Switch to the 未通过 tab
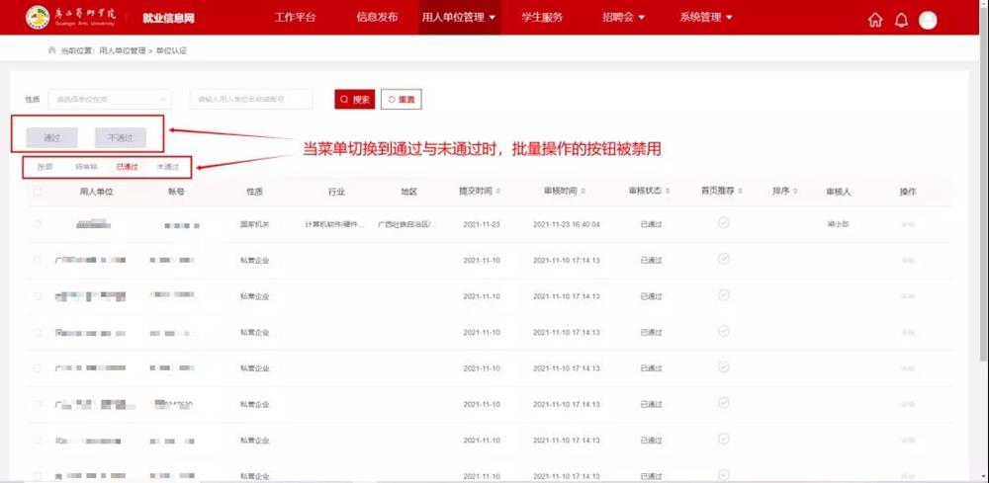Screen dimensions: 989x483 coord(168,167)
